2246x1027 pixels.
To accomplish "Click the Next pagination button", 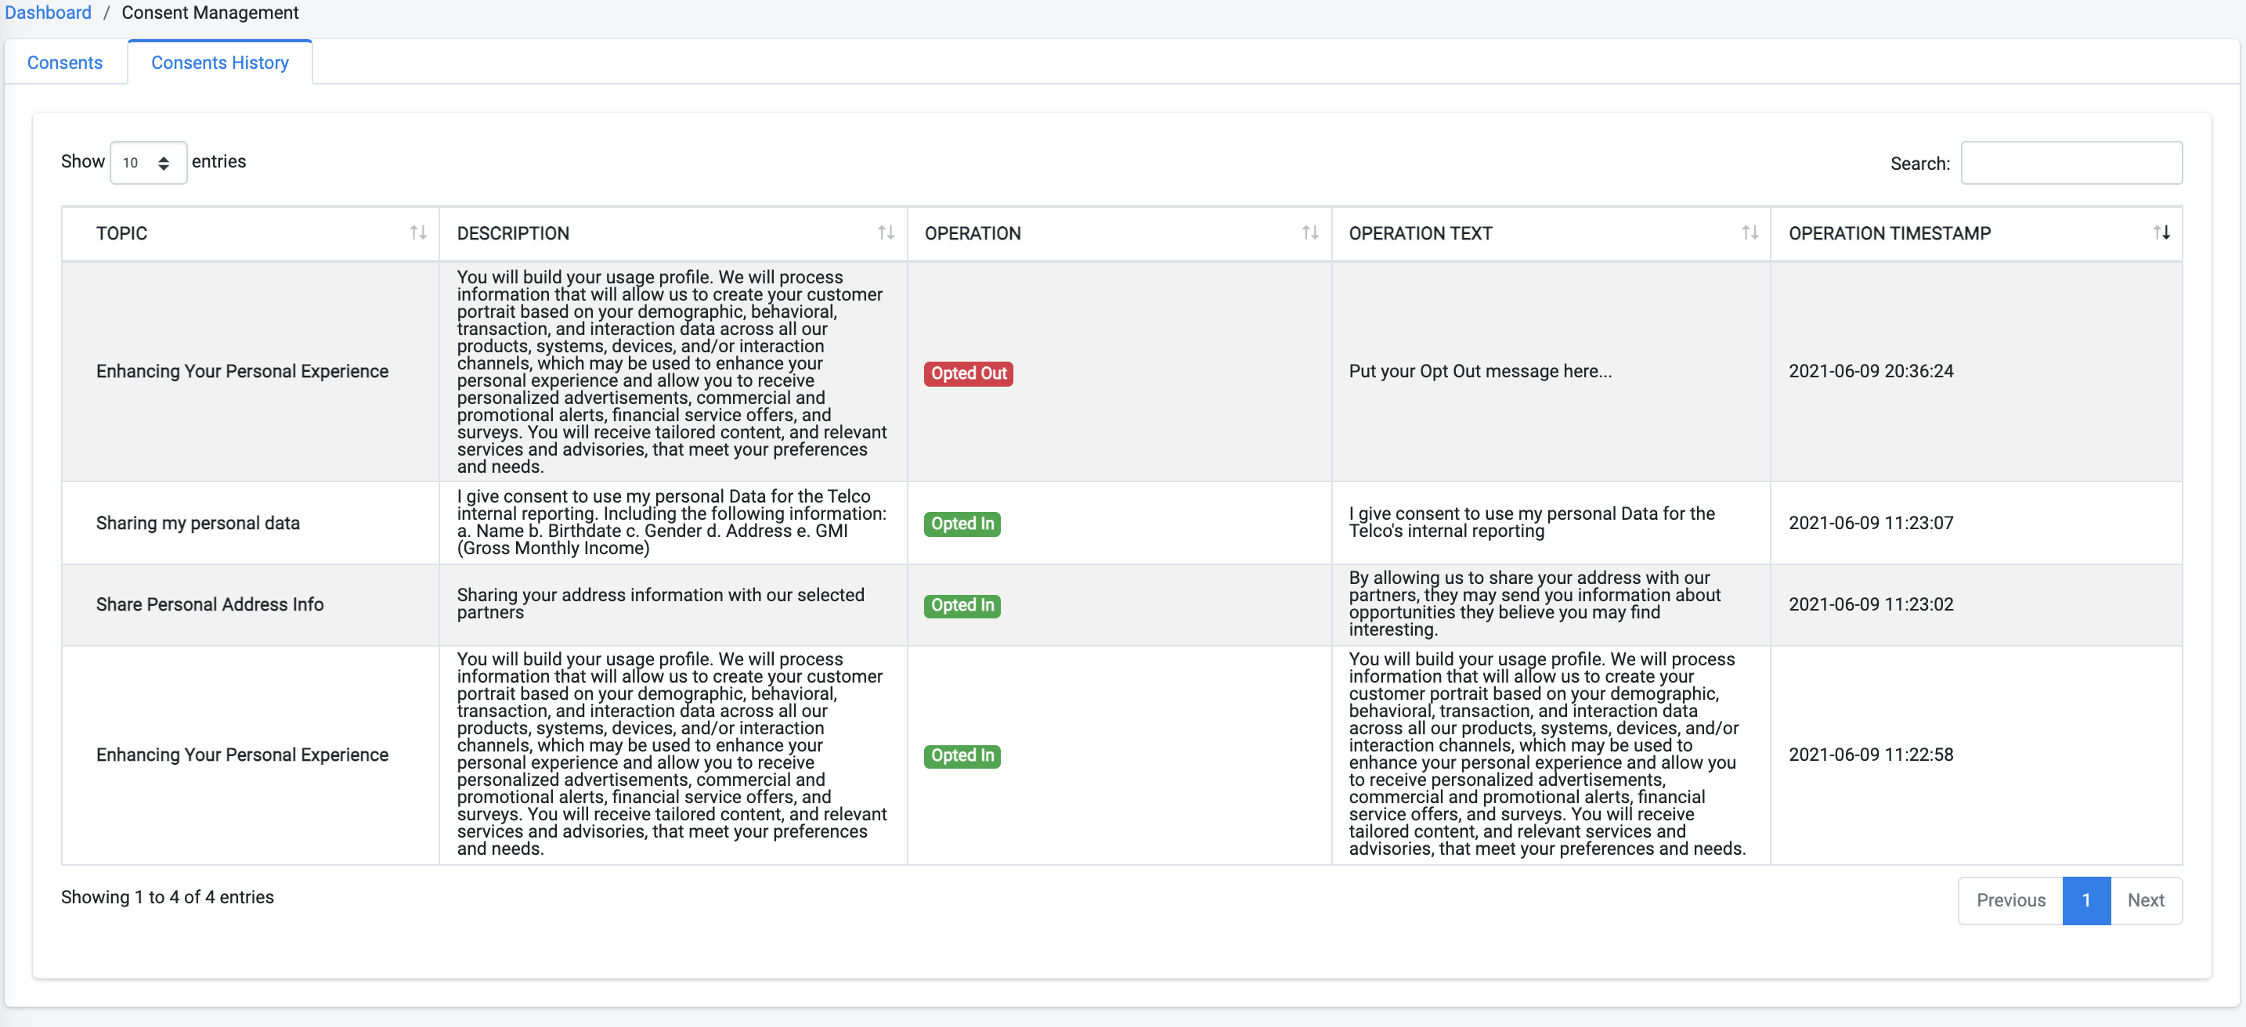I will (2146, 899).
